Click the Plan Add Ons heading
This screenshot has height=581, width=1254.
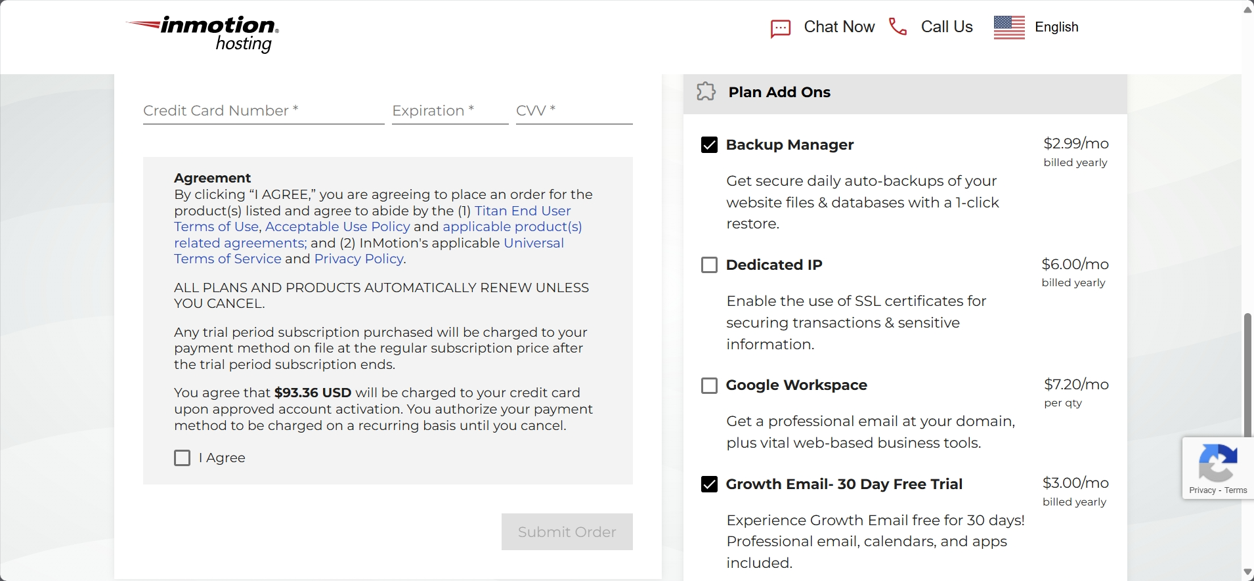(x=779, y=92)
